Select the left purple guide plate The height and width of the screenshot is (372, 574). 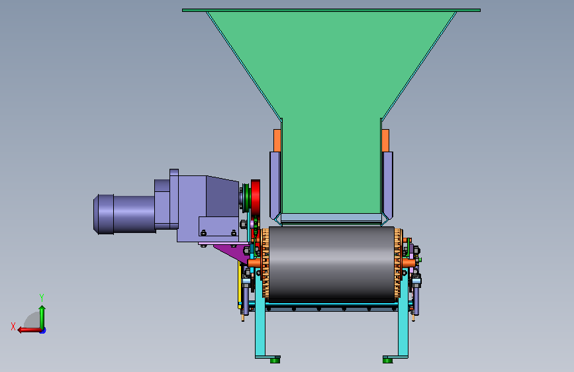click(275, 185)
